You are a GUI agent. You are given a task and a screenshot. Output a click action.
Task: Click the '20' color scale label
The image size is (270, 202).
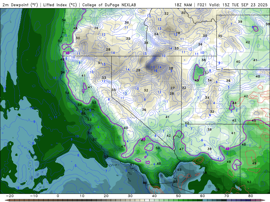pyautogui.click(x=106, y=196)
